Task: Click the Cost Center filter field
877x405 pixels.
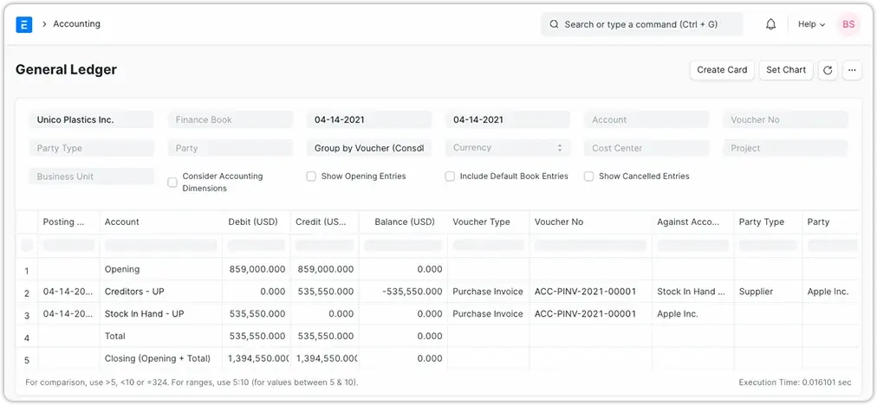Action: coord(646,148)
